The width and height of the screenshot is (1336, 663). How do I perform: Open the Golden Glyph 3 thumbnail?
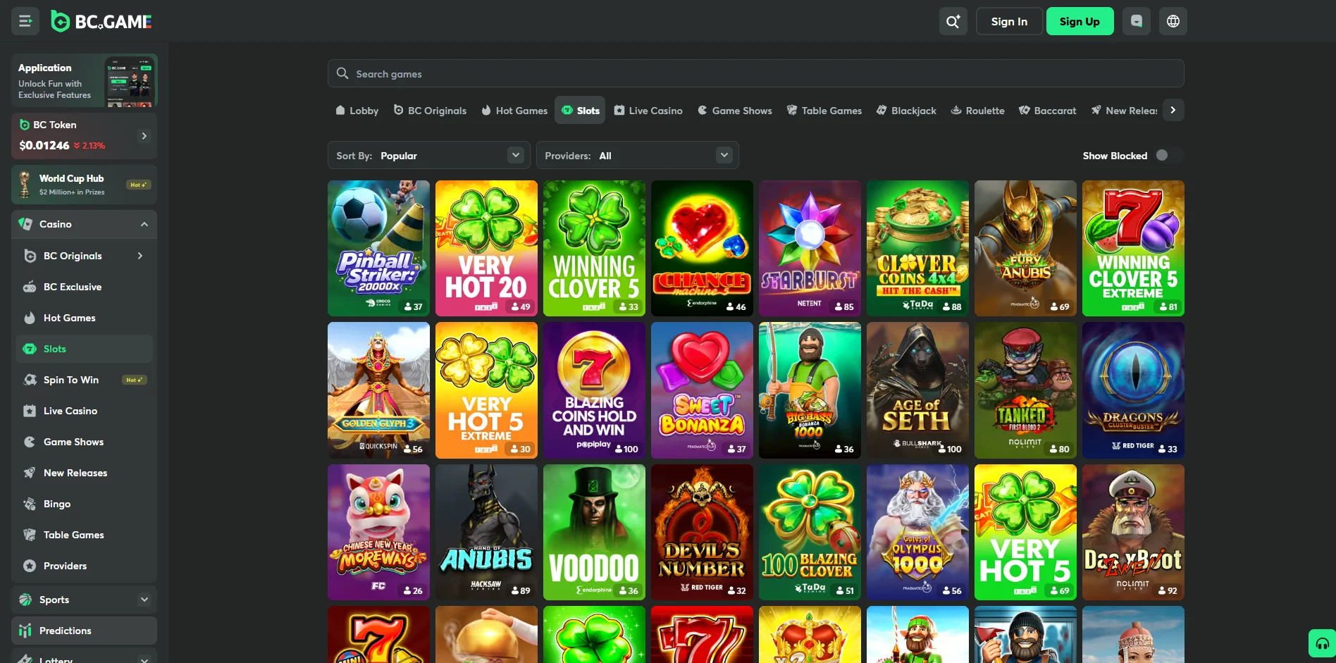tap(378, 390)
